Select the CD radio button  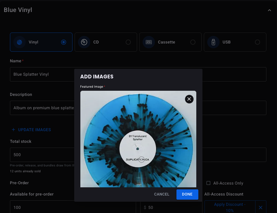click(x=128, y=42)
